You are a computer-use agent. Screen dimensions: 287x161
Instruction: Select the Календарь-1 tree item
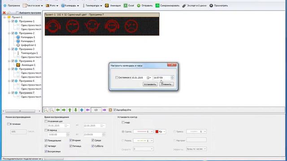[28, 37]
